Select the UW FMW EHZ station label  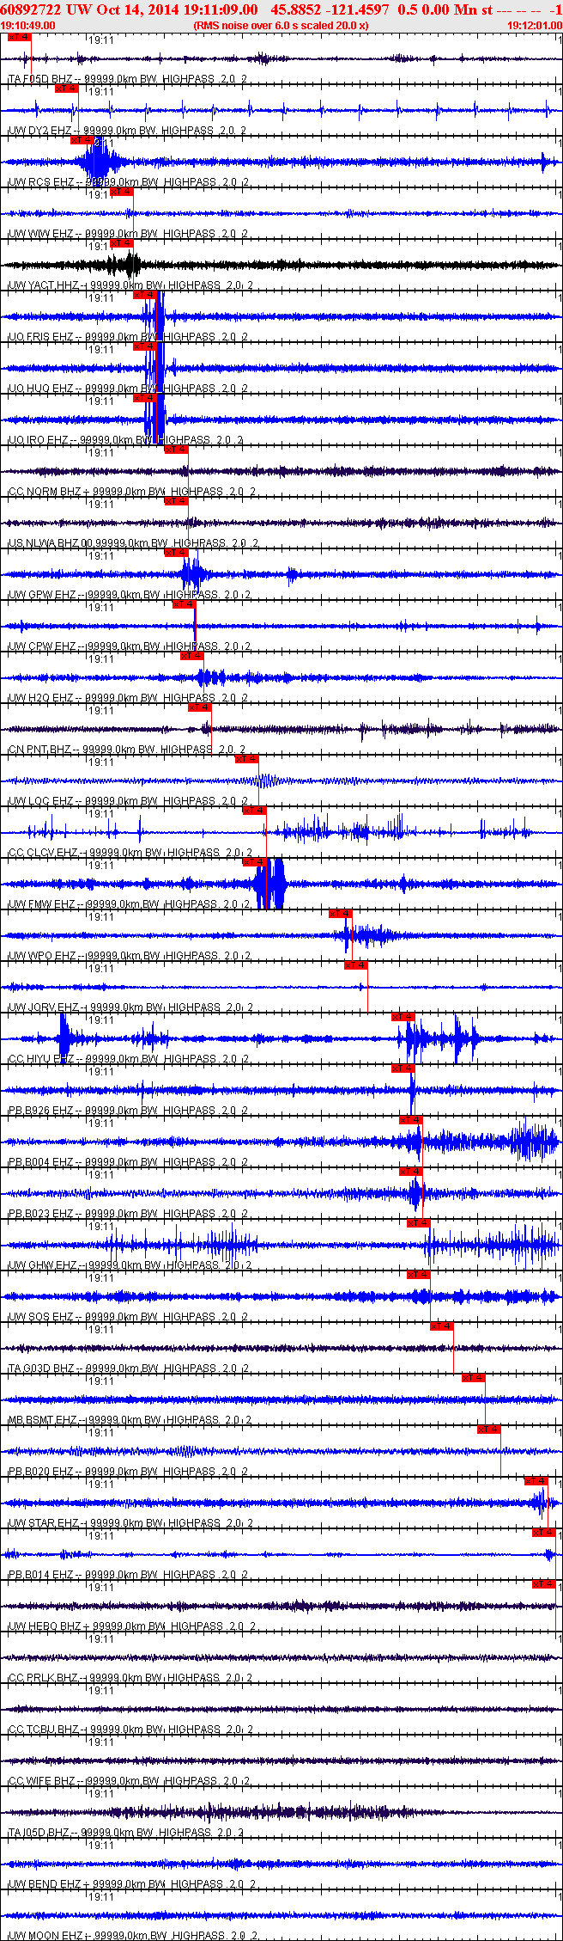(129, 904)
